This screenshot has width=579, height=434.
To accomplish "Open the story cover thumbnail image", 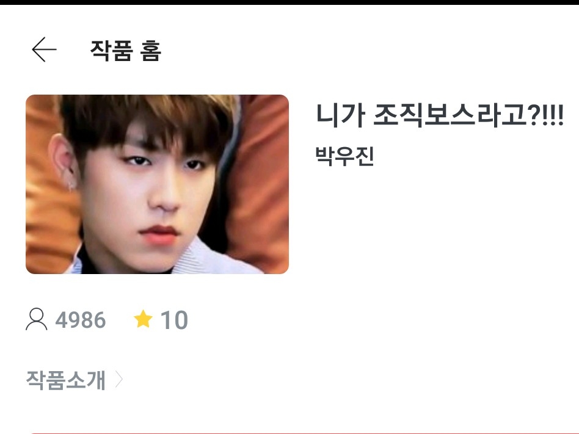I will tap(157, 184).
